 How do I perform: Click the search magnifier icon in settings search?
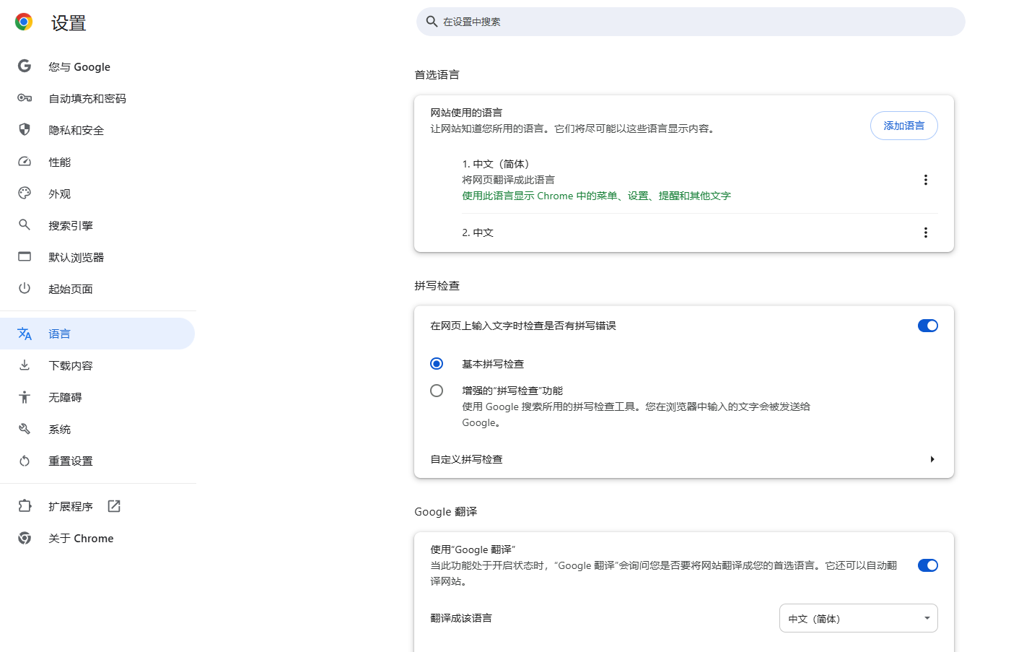click(432, 22)
